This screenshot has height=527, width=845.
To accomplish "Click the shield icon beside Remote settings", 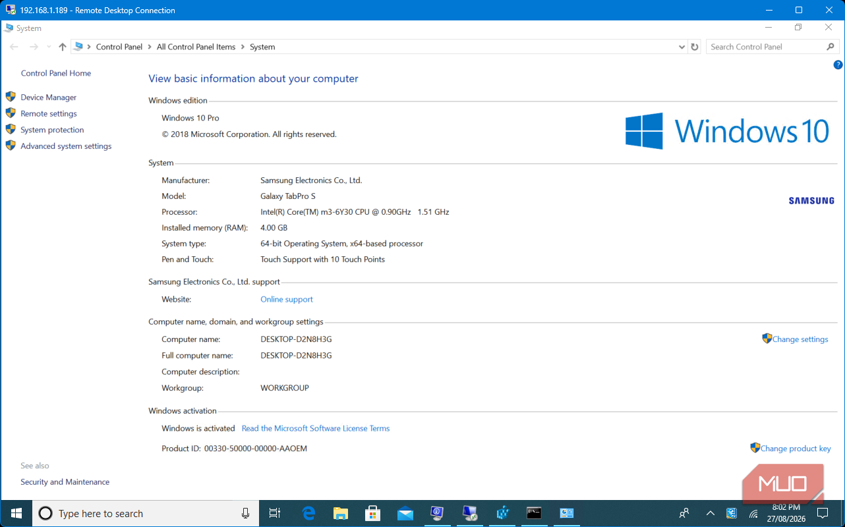I will coord(11,113).
